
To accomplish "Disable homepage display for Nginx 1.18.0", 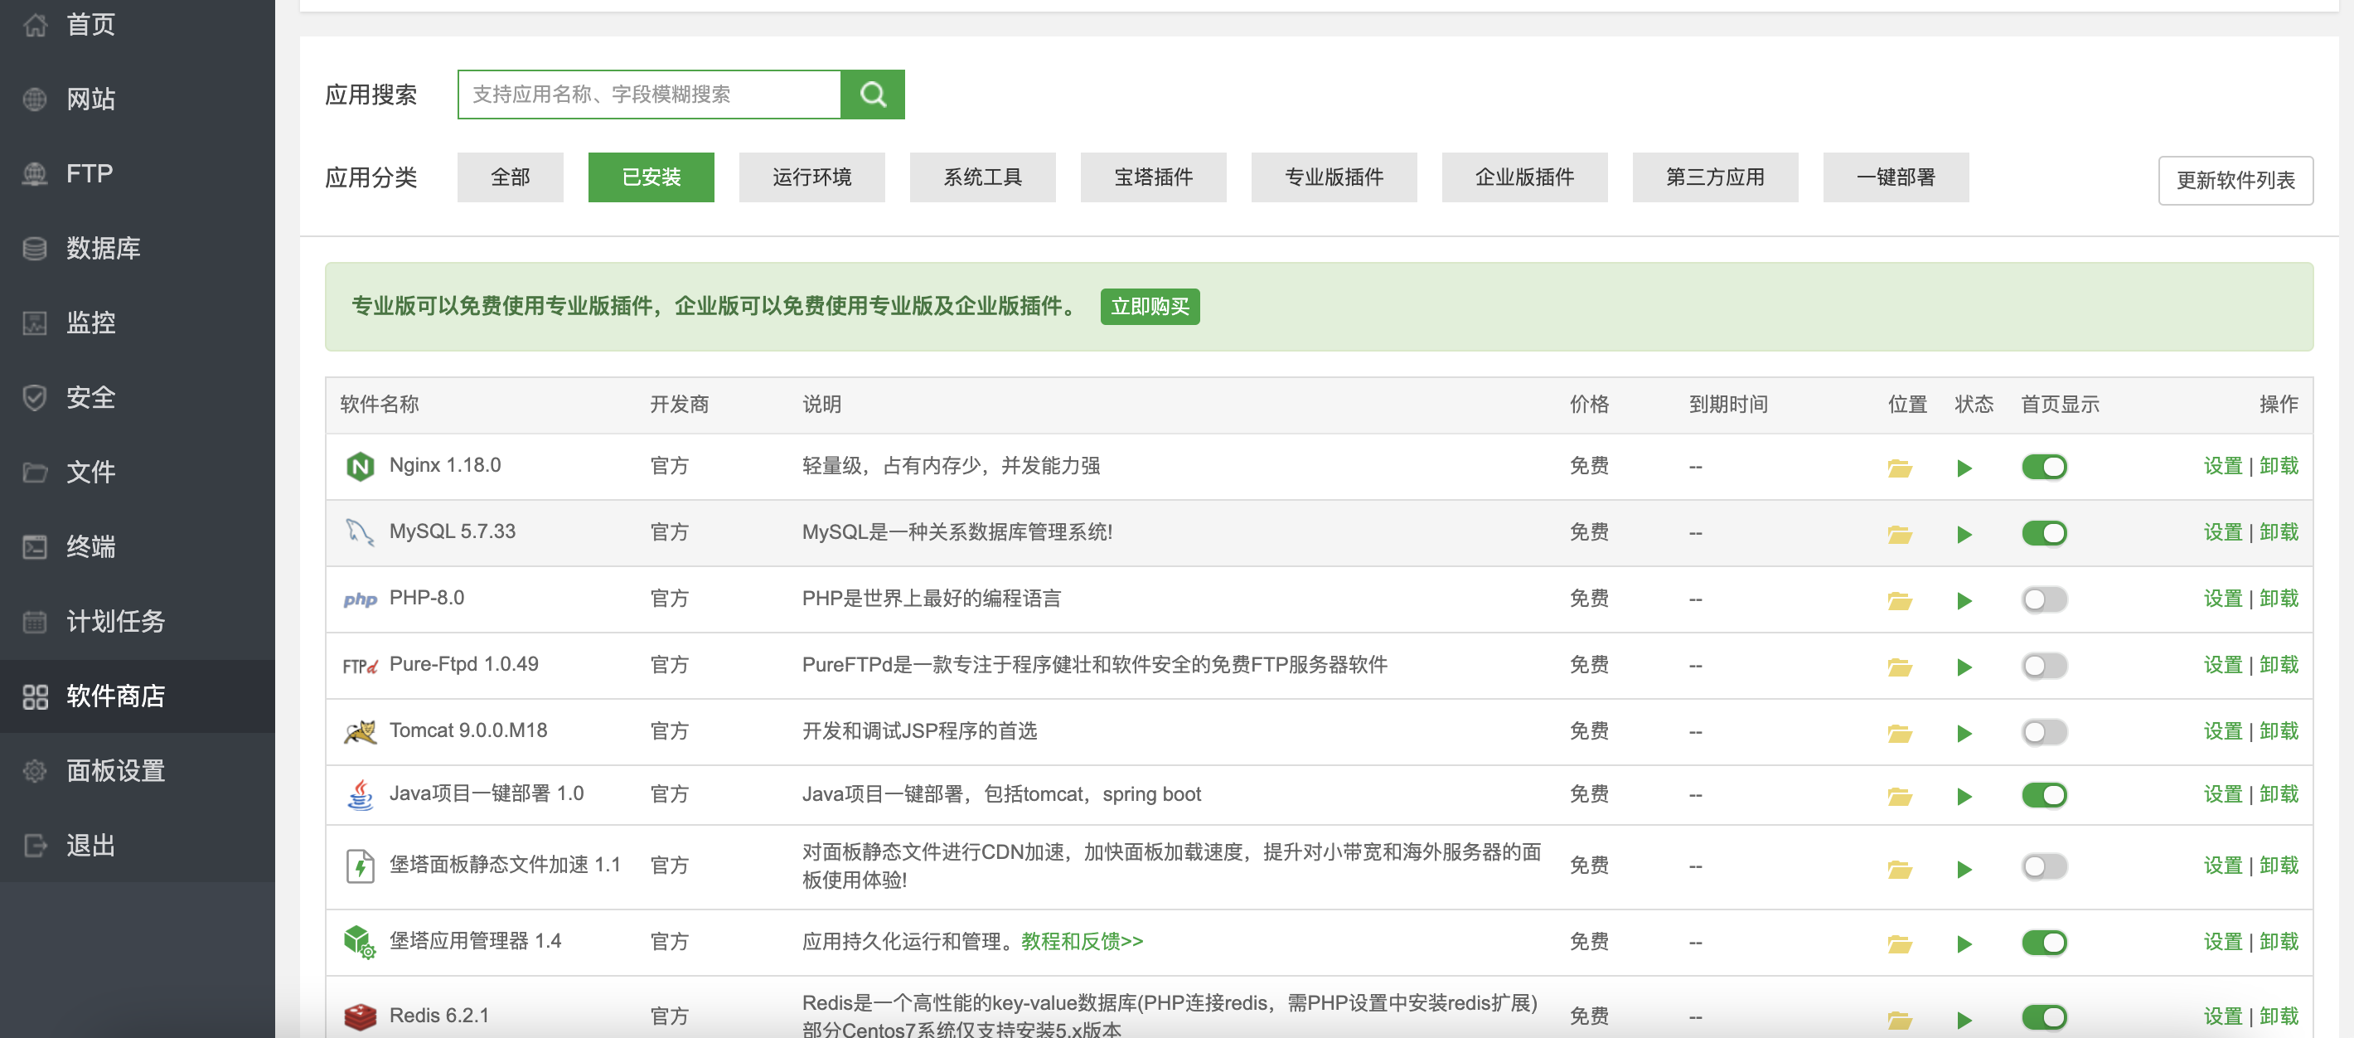I will coord(2043,467).
